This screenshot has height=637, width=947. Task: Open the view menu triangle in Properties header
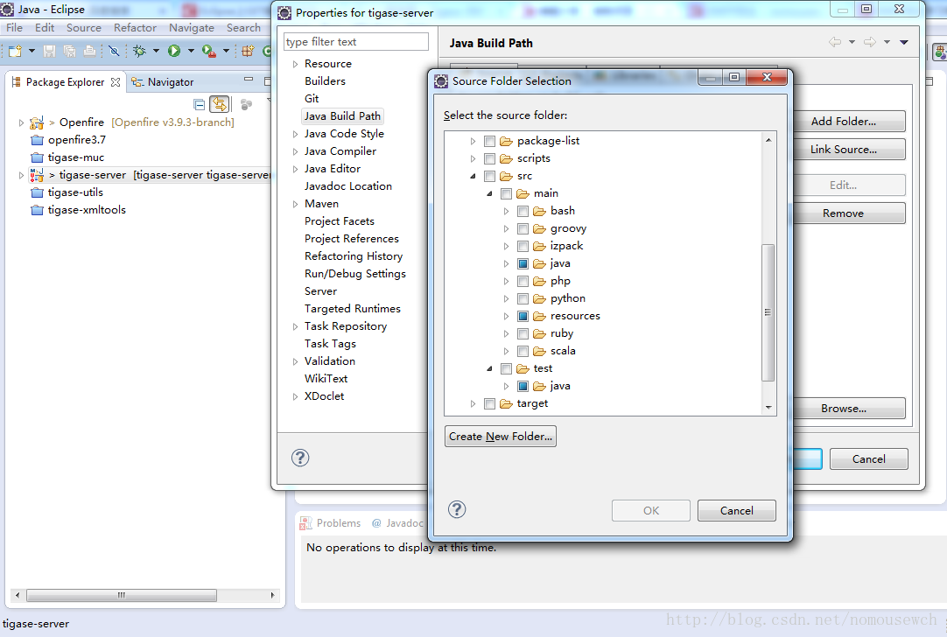(x=904, y=42)
